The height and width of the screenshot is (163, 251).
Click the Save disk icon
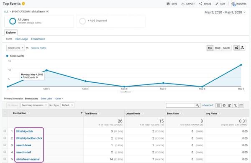pos(168,4)
